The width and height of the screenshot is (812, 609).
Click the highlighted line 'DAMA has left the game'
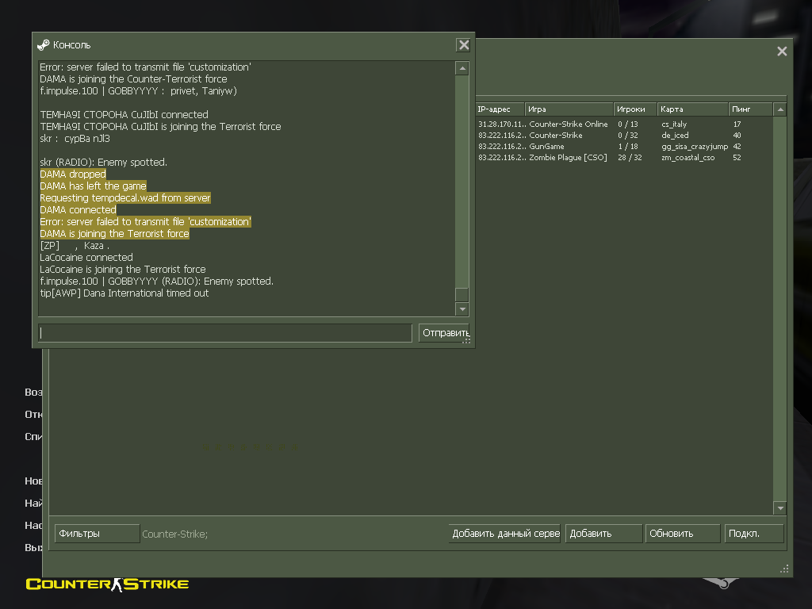pyautogui.click(x=94, y=186)
